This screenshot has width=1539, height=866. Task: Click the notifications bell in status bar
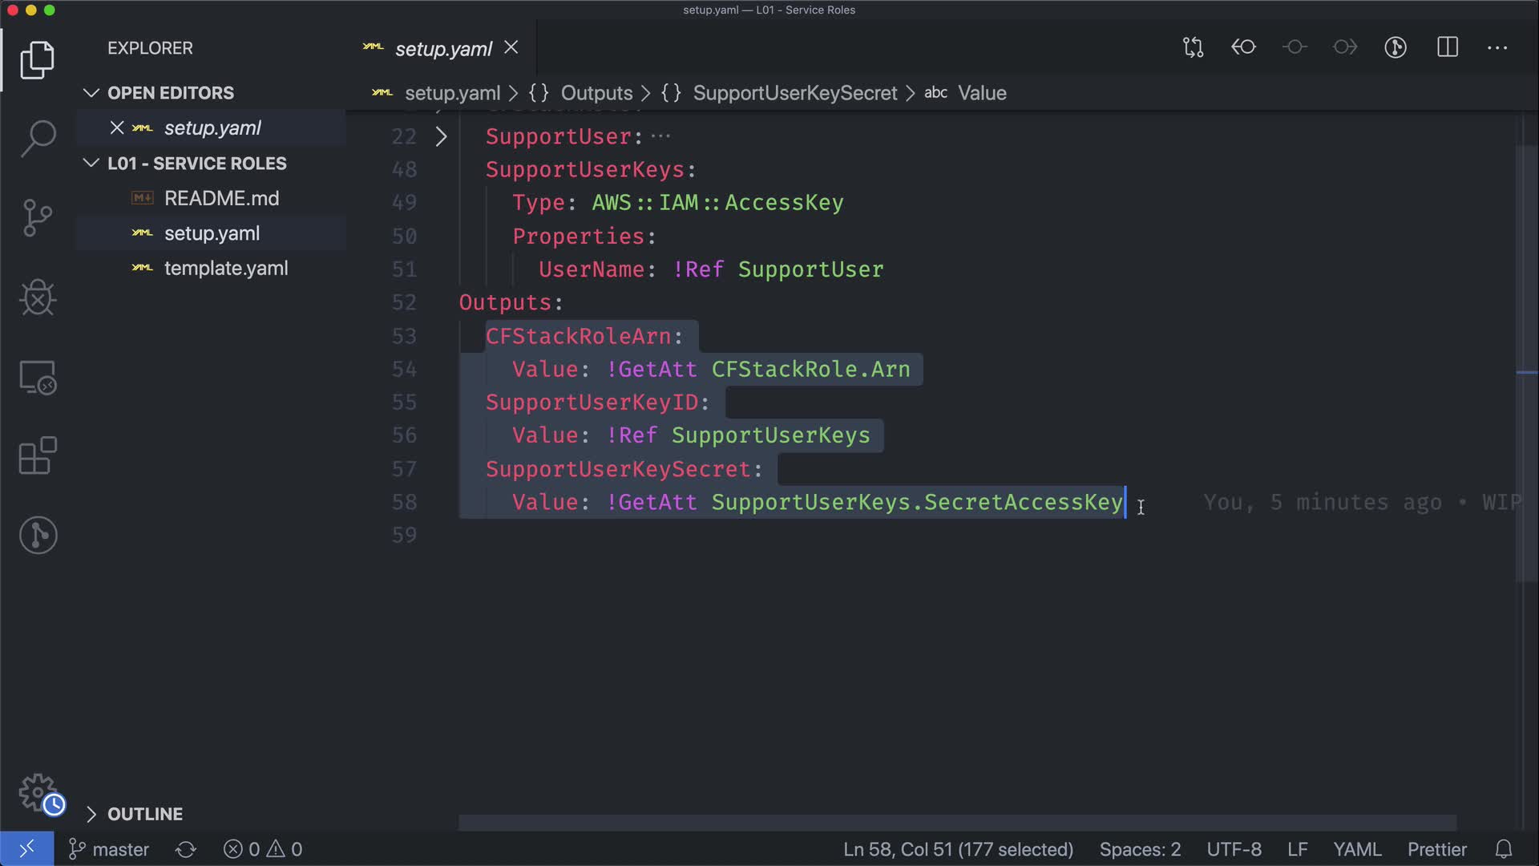[1504, 849]
